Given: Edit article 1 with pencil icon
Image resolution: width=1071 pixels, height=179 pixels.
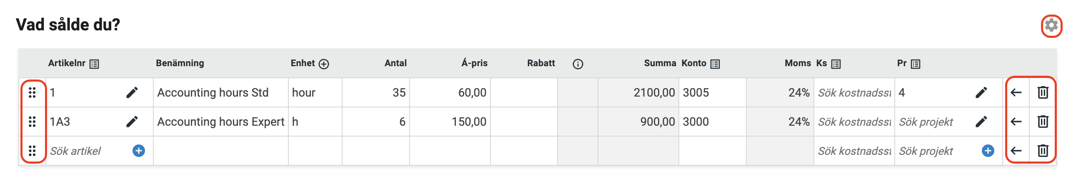Looking at the screenshot, I should (132, 92).
